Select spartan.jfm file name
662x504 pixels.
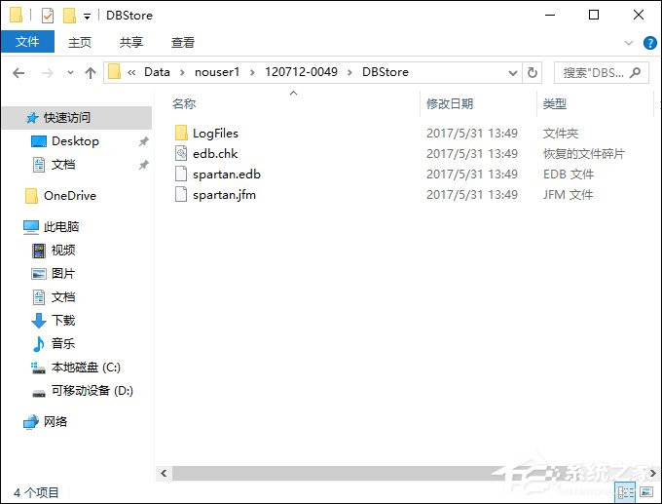coord(224,195)
